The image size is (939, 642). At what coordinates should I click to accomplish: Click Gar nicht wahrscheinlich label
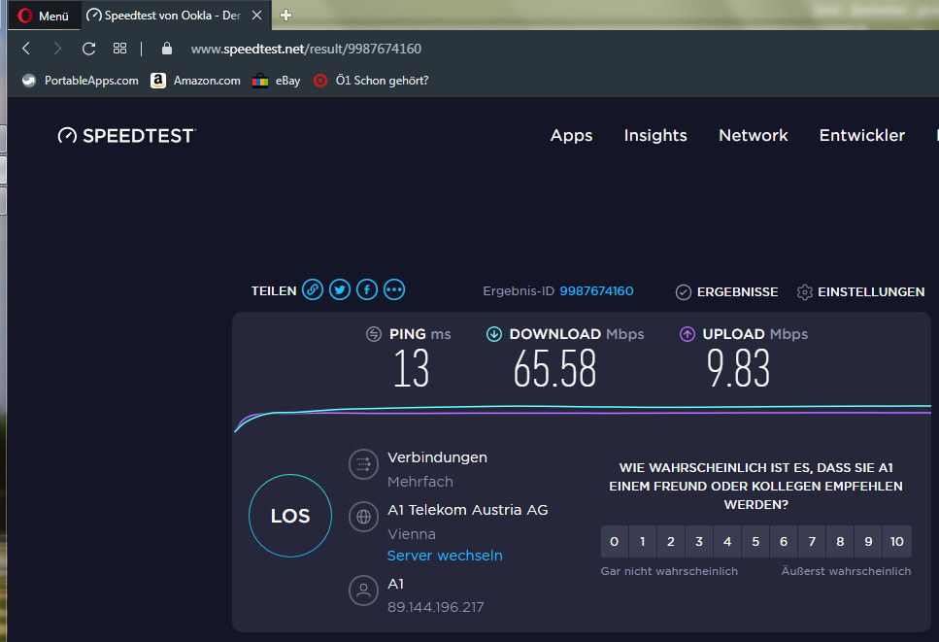point(669,571)
